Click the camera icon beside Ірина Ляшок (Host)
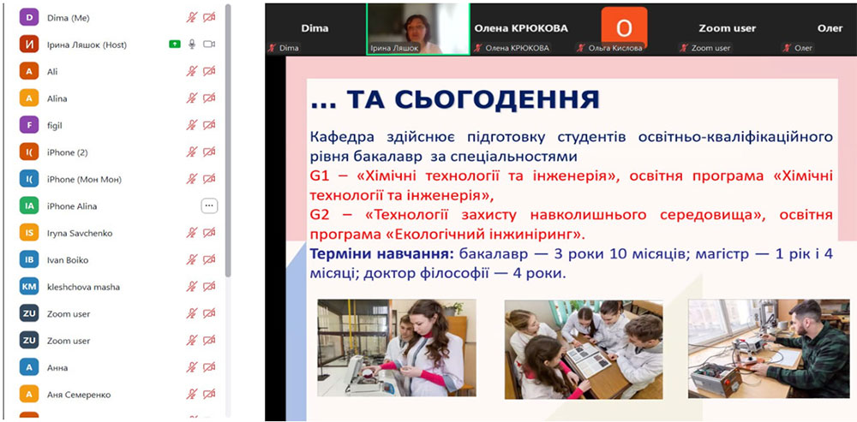The width and height of the screenshot is (857, 422). 209,45
